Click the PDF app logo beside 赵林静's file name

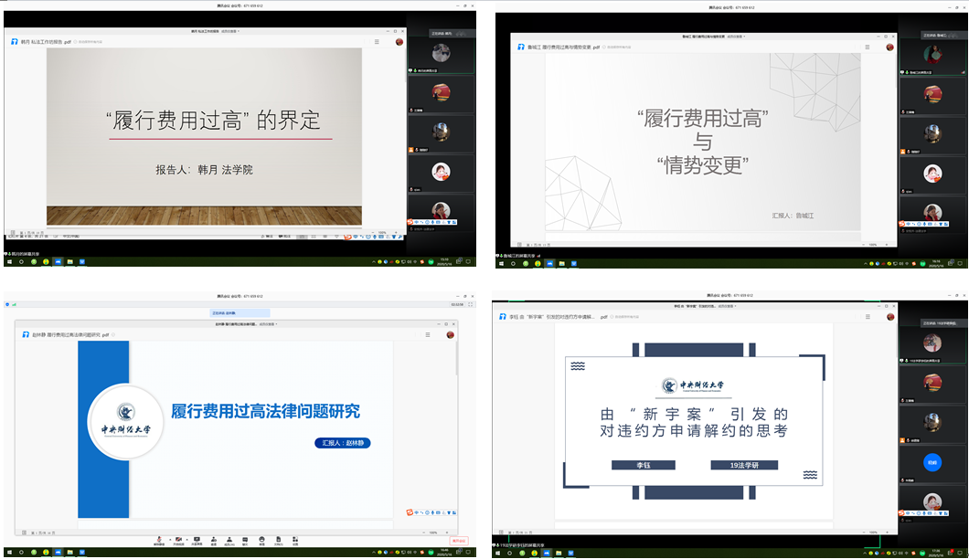tap(27, 335)
